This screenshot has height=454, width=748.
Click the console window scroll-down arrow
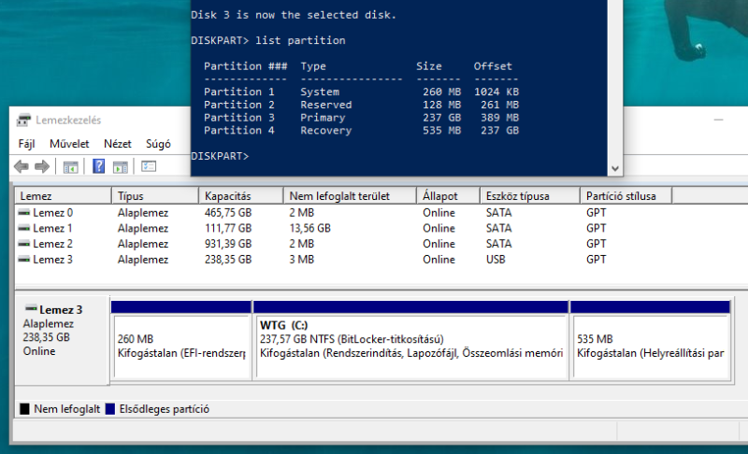[x=615, y=169]
